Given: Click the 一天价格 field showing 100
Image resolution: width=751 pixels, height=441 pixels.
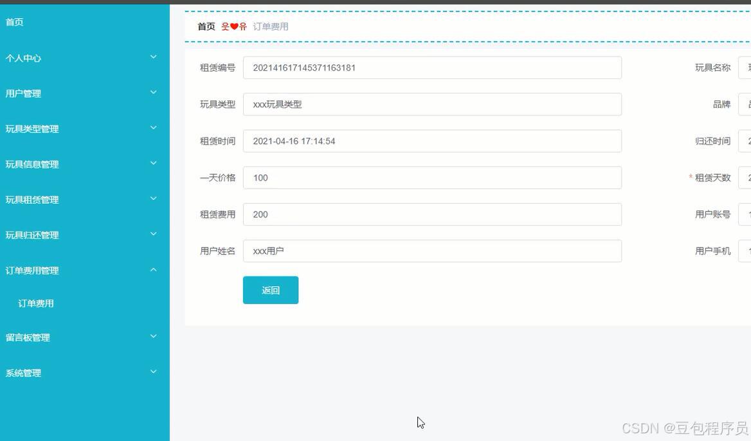Looking at the screenshot, I should point(432,177).
